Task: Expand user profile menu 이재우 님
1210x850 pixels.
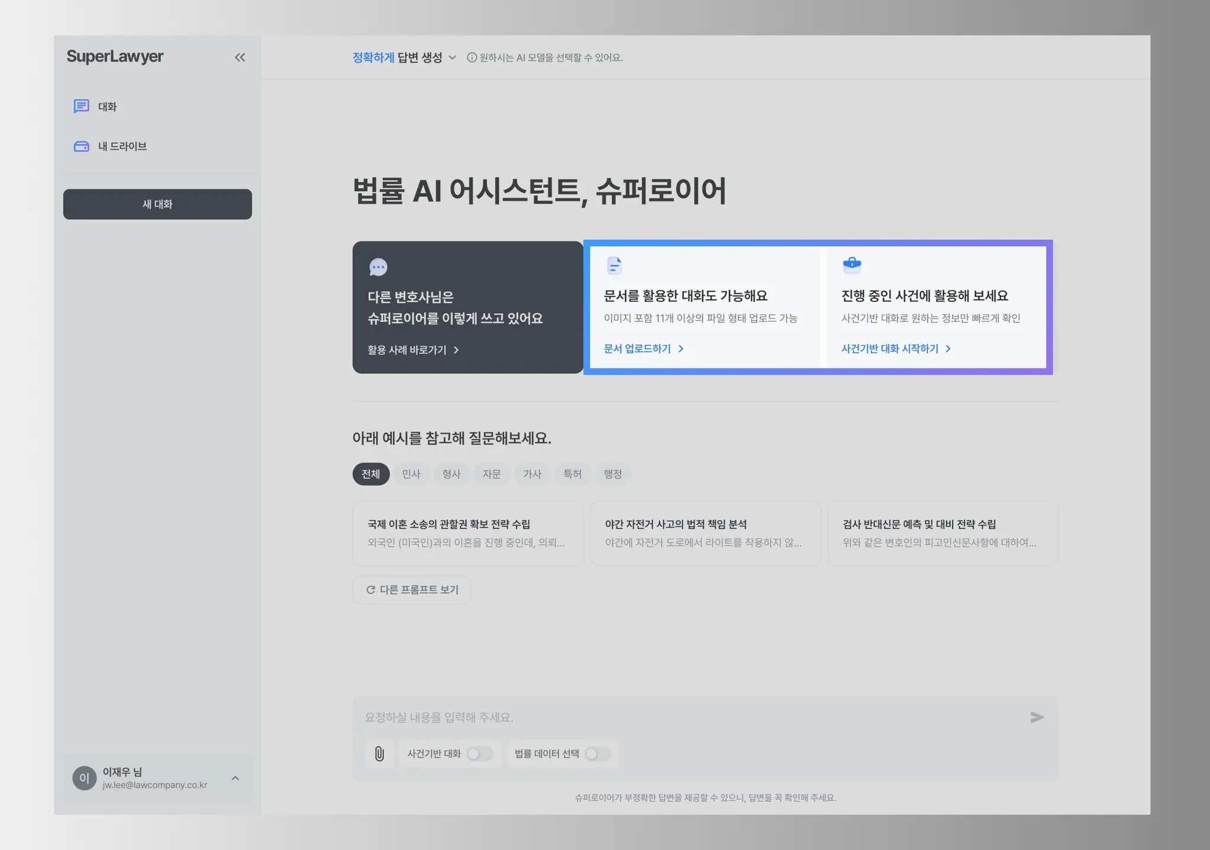Action: click(235, 778)
